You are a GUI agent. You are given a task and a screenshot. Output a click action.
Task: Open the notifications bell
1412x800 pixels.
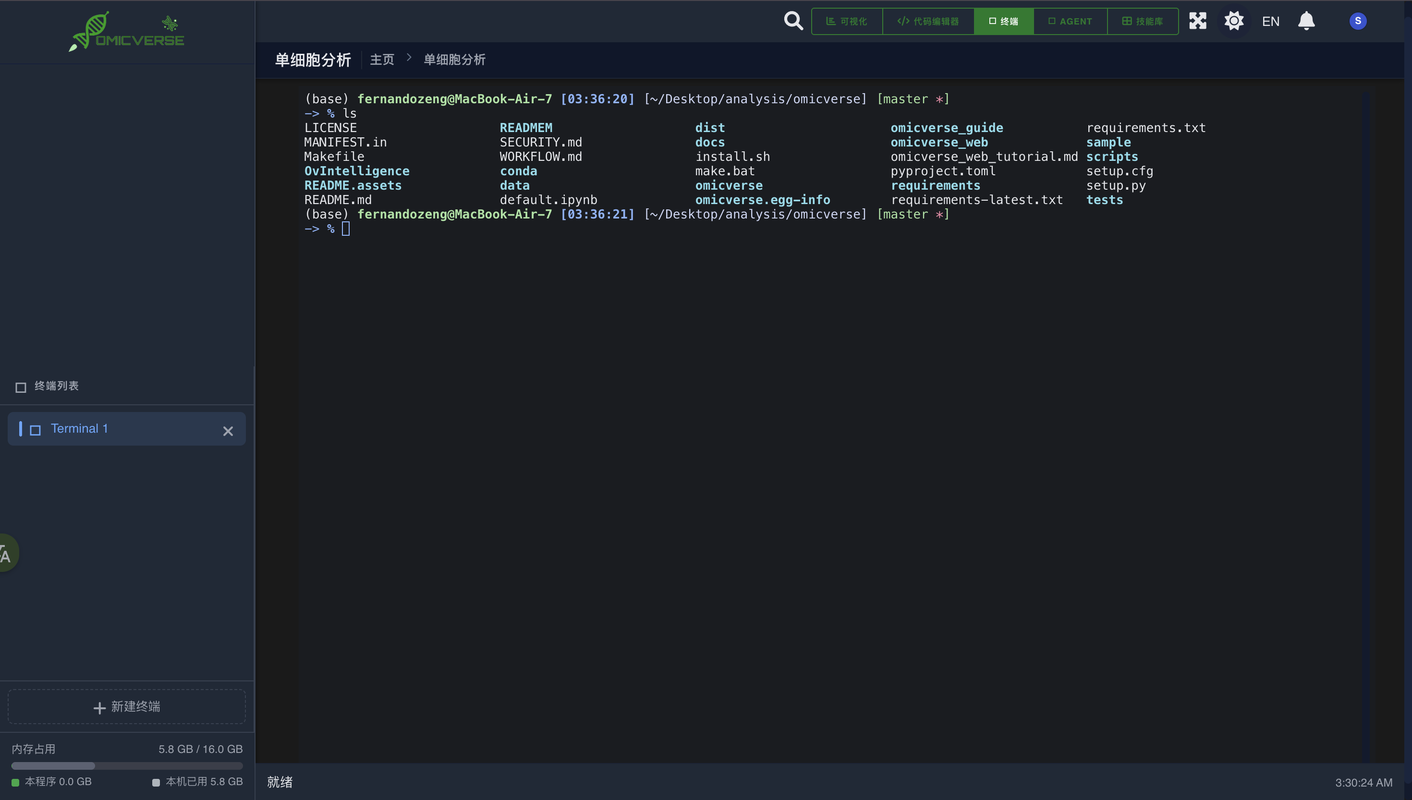(1306, 21)
